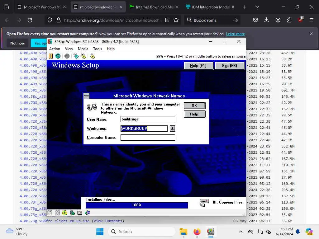Send Ctrl+Alt+Esc via toolbar icon
The image size is (319, 239).
click(x=83, y=56)
